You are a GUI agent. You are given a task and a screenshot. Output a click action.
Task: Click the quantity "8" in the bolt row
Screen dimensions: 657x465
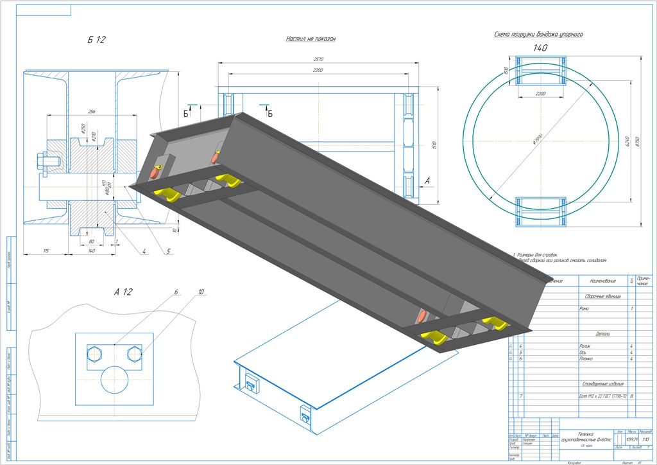tap(631, 396)
